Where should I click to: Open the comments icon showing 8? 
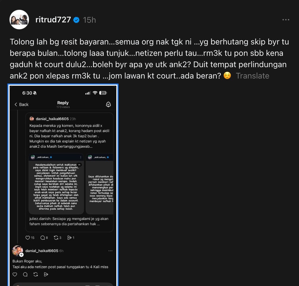43,238
